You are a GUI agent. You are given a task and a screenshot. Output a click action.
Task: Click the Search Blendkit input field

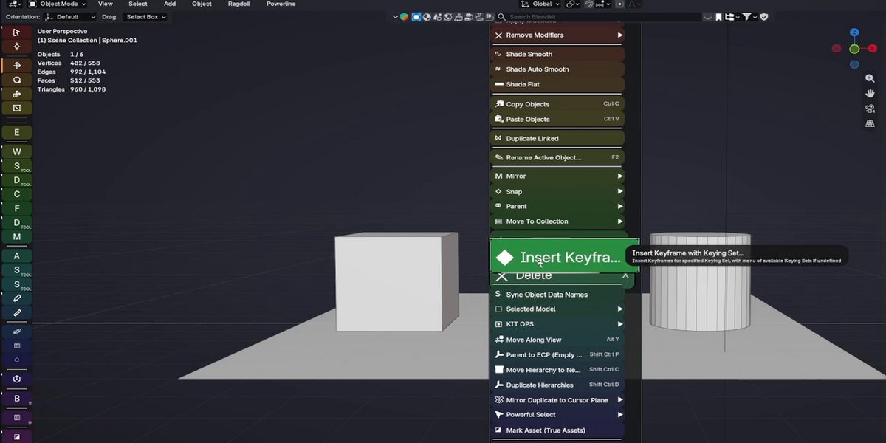605,17
